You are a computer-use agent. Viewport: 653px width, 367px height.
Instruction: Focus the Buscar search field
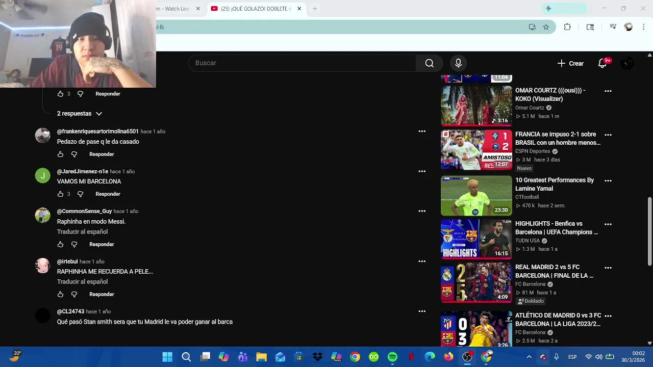tap(302, 63)
